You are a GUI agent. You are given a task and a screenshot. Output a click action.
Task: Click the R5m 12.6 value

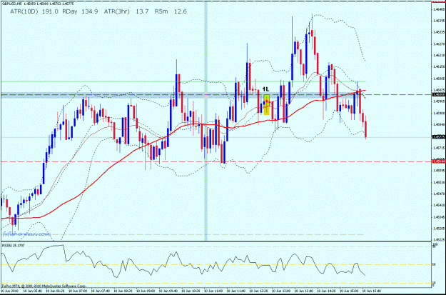(171, 11)
